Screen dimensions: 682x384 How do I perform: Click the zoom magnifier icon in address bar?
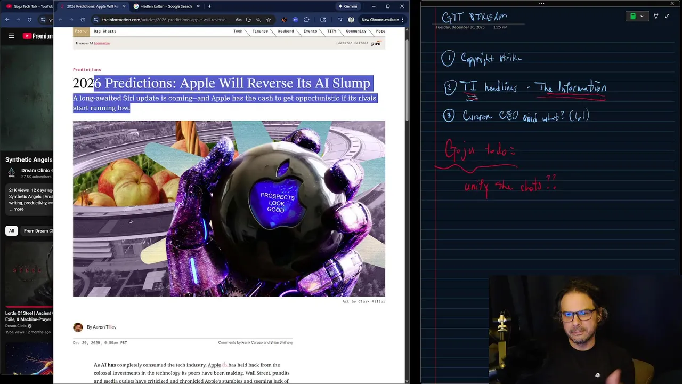[258, 20]
